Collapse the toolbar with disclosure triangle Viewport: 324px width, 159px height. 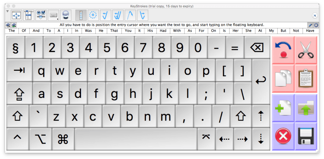click(8, 11)
